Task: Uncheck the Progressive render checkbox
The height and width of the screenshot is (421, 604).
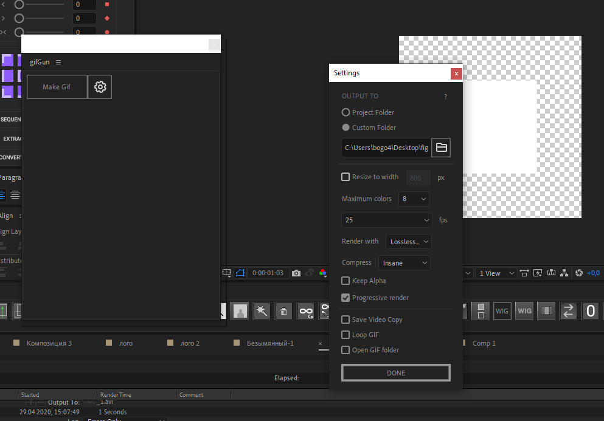Action: (x=345, y=298)
